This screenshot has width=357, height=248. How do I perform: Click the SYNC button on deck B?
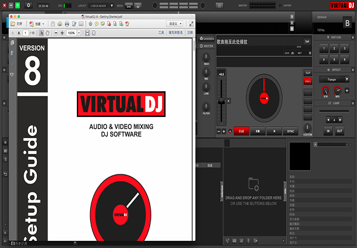[x=290, y=131]
